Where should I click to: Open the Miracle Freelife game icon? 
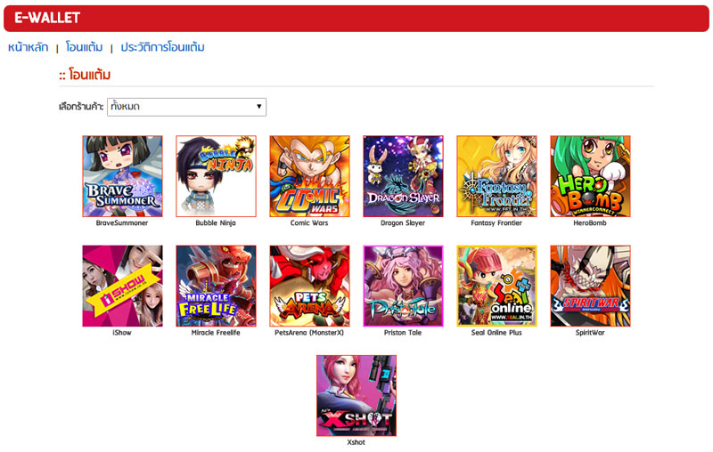tap(216, 286)
